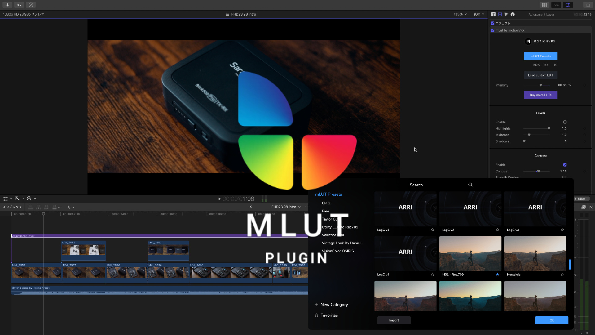Viewport: 595px width, 335px height.
Task: Open the Favorites section
Action: (x=326, y=315)
